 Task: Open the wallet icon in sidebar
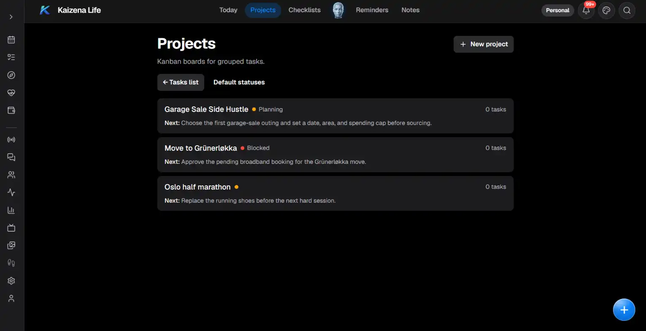tap(11, 111)
